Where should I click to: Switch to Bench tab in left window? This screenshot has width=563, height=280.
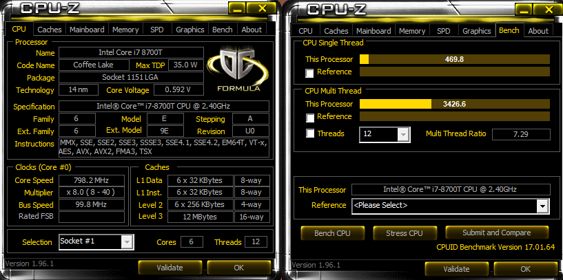223,30
